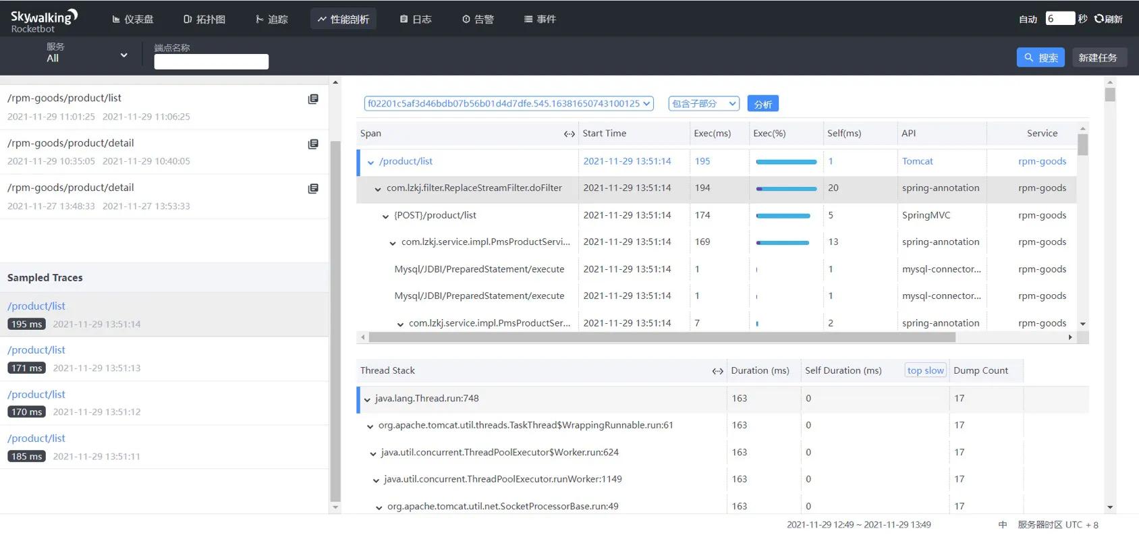Open the 拓扑图 topology page

pyautogui.click(x=204, y=19)
